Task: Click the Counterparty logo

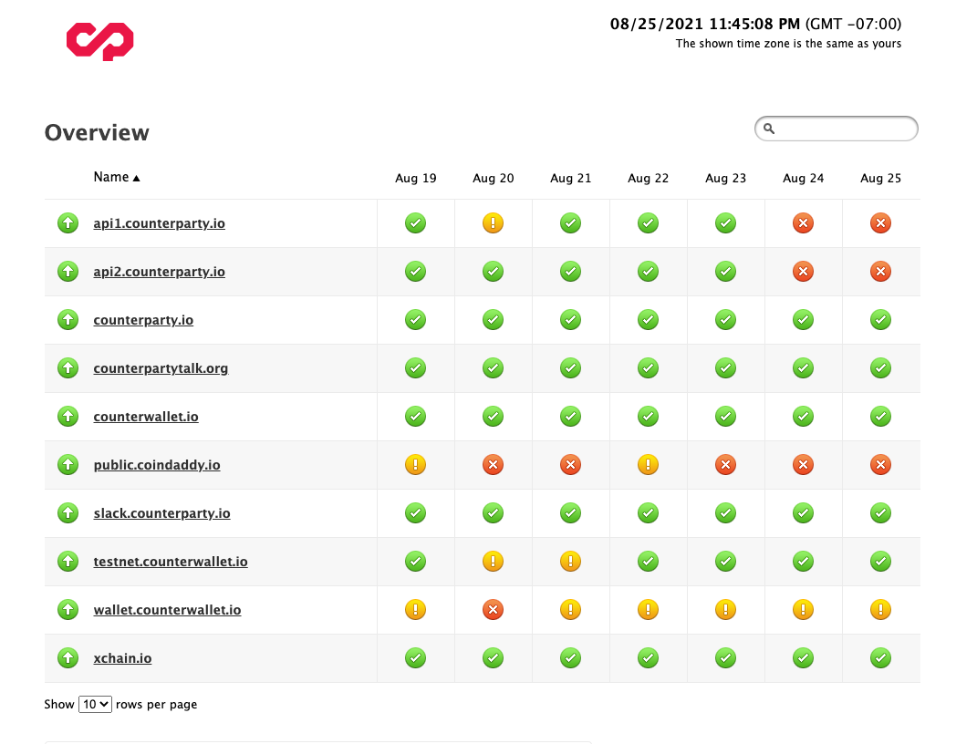Action: click(99, 41)
